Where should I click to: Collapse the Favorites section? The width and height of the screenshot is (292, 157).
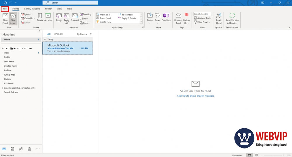pyautogui.click(x=3, y=35)
